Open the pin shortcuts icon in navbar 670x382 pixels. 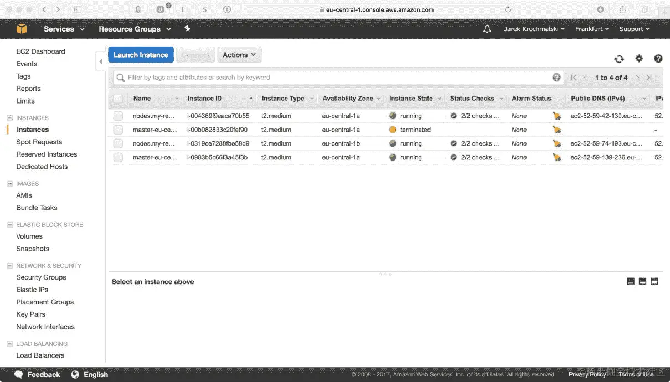pos(187,29)
